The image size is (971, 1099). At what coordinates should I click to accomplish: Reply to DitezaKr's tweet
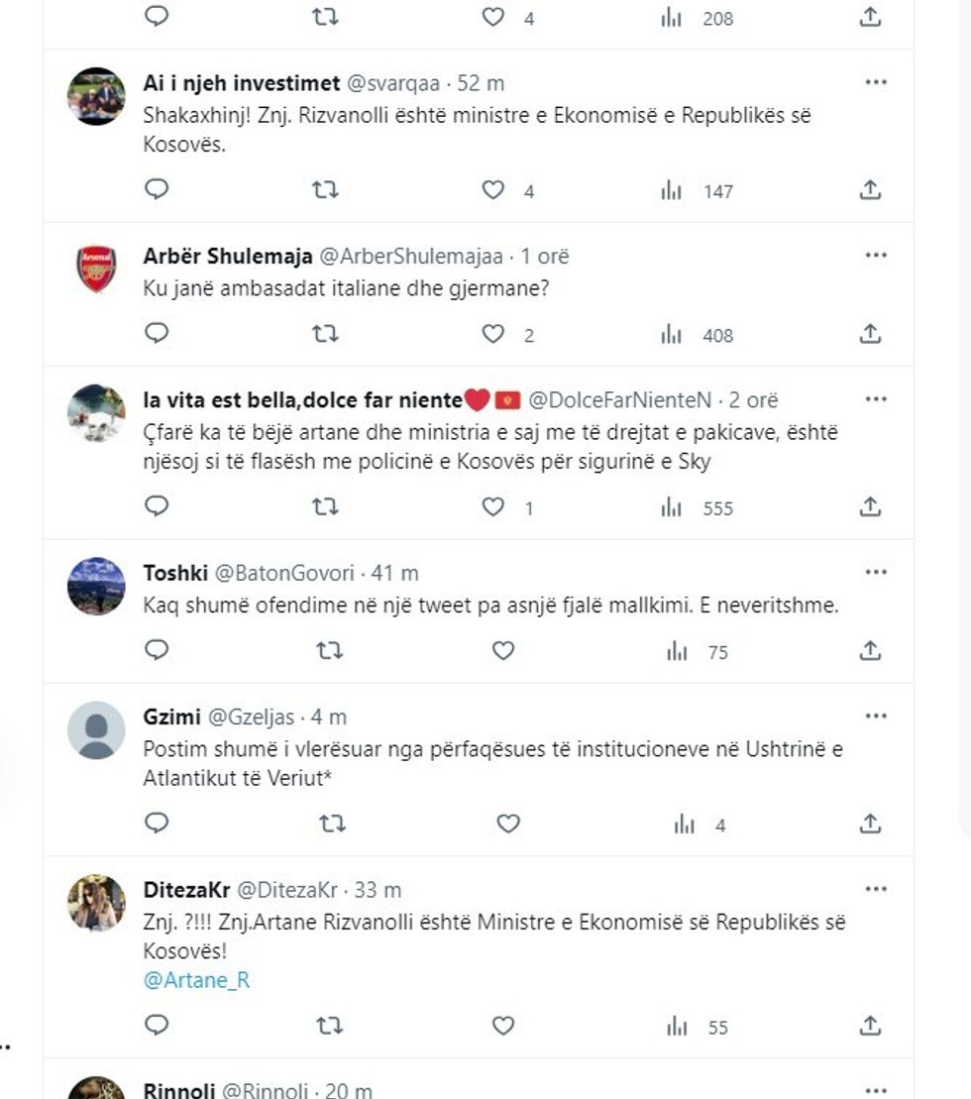click(157, 1026)
